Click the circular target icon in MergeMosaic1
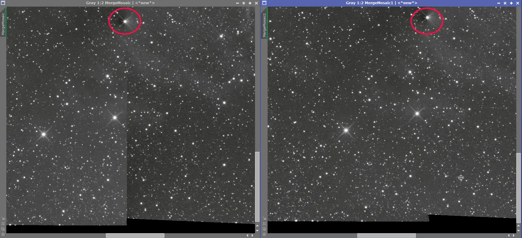Screen dimensions: 522x238 tap(264, 234)
